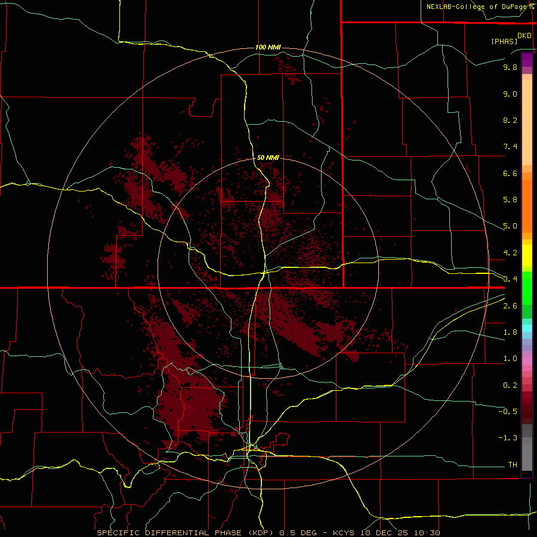Select the 0.2 legend value
Screen dimensions: 537x537
(510, 385)
